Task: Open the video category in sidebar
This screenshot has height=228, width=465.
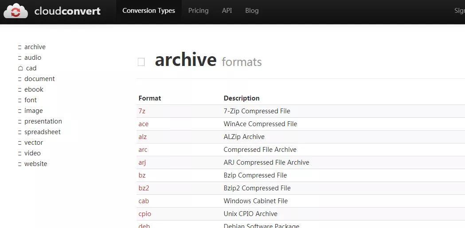Action: [x=32, y=153]
